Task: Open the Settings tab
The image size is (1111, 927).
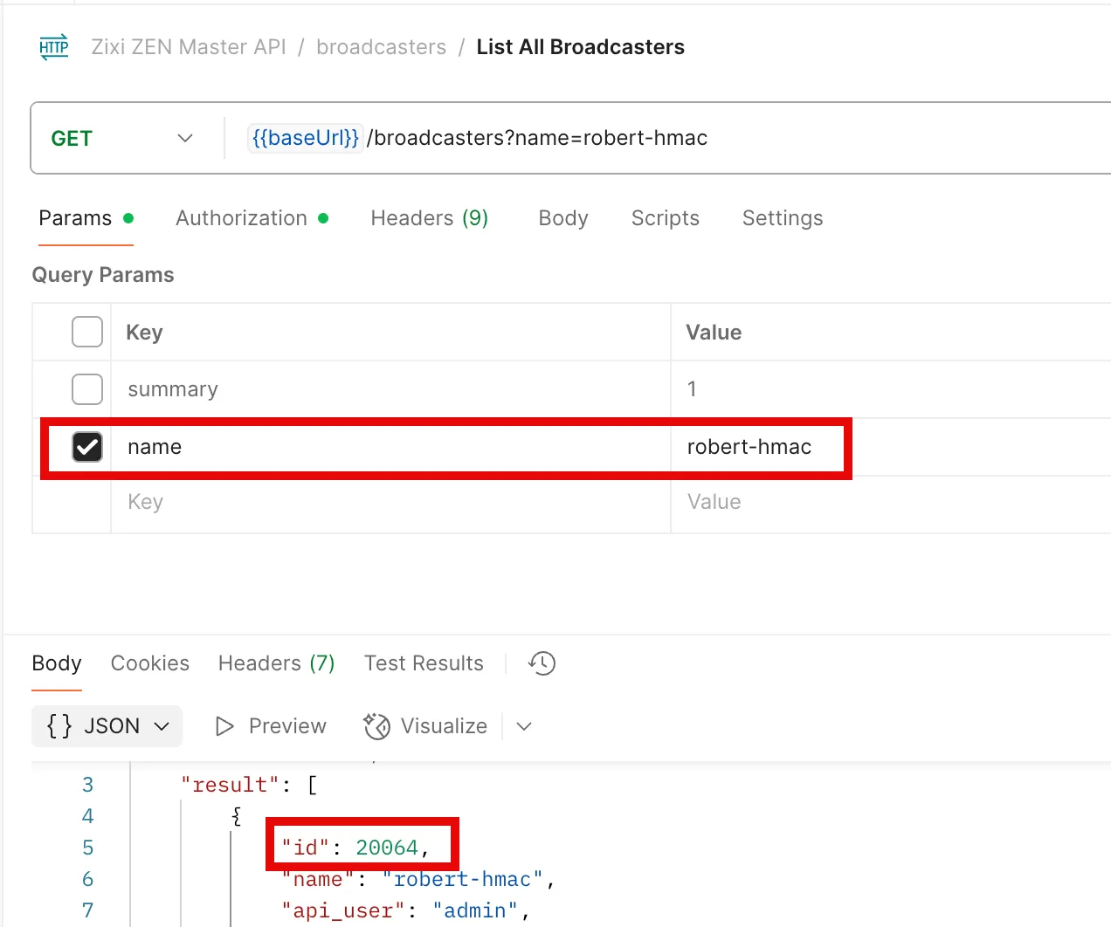Action: (783, 218)
